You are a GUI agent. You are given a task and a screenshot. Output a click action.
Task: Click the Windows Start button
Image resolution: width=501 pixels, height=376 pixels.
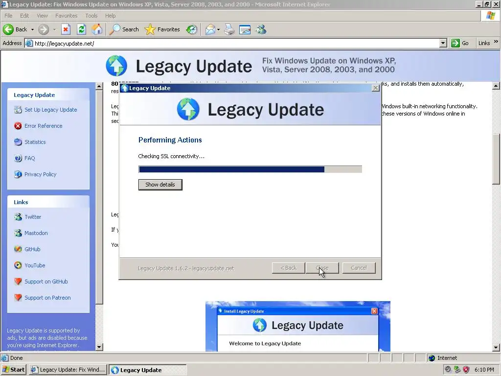[14, 370]
